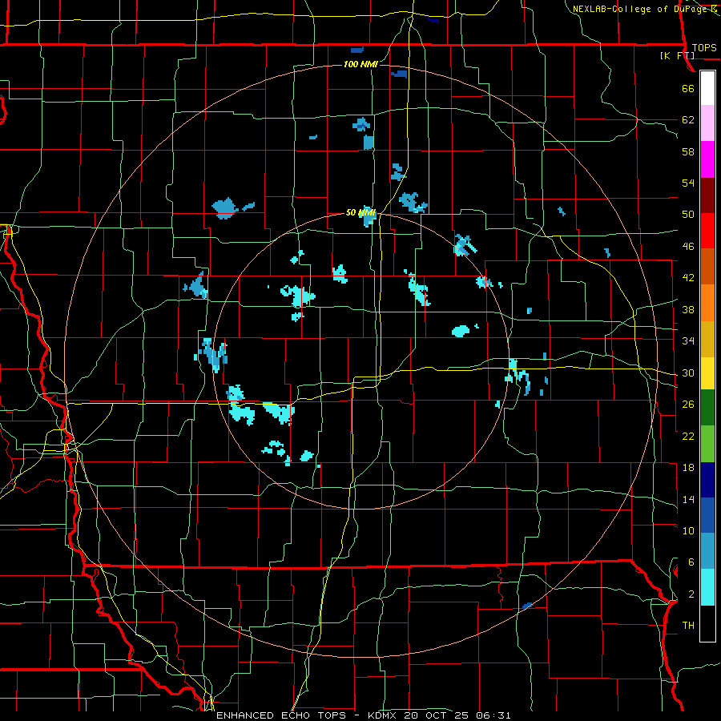721x721 pixels.
Task: Click the "22" legend value
Action: 688,436
